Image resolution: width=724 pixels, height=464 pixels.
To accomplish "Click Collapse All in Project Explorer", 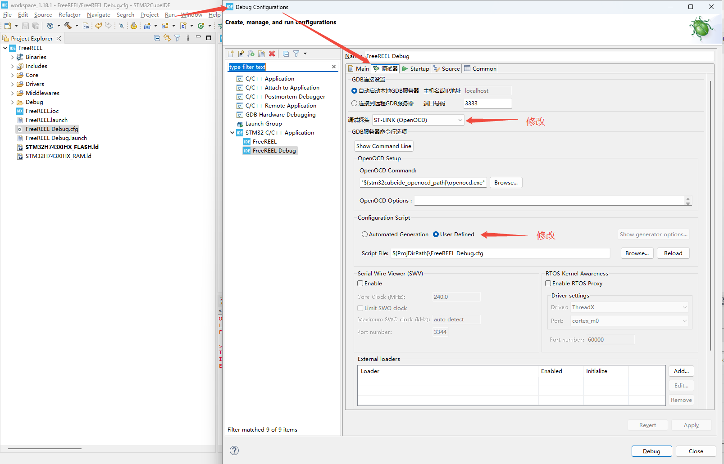I will pos(157,38).
